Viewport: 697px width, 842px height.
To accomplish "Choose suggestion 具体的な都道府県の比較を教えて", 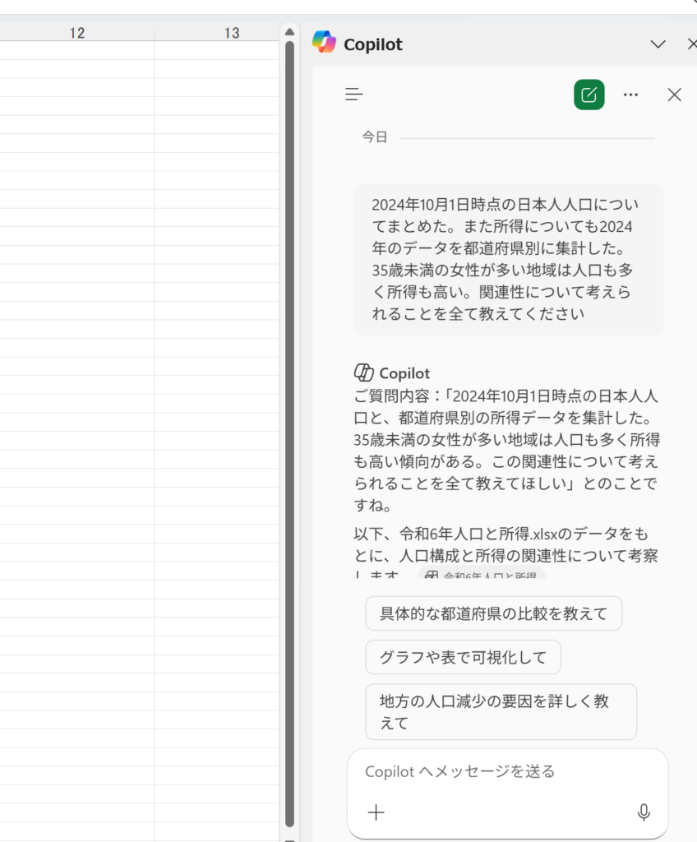I will click(x=493, y=613).
